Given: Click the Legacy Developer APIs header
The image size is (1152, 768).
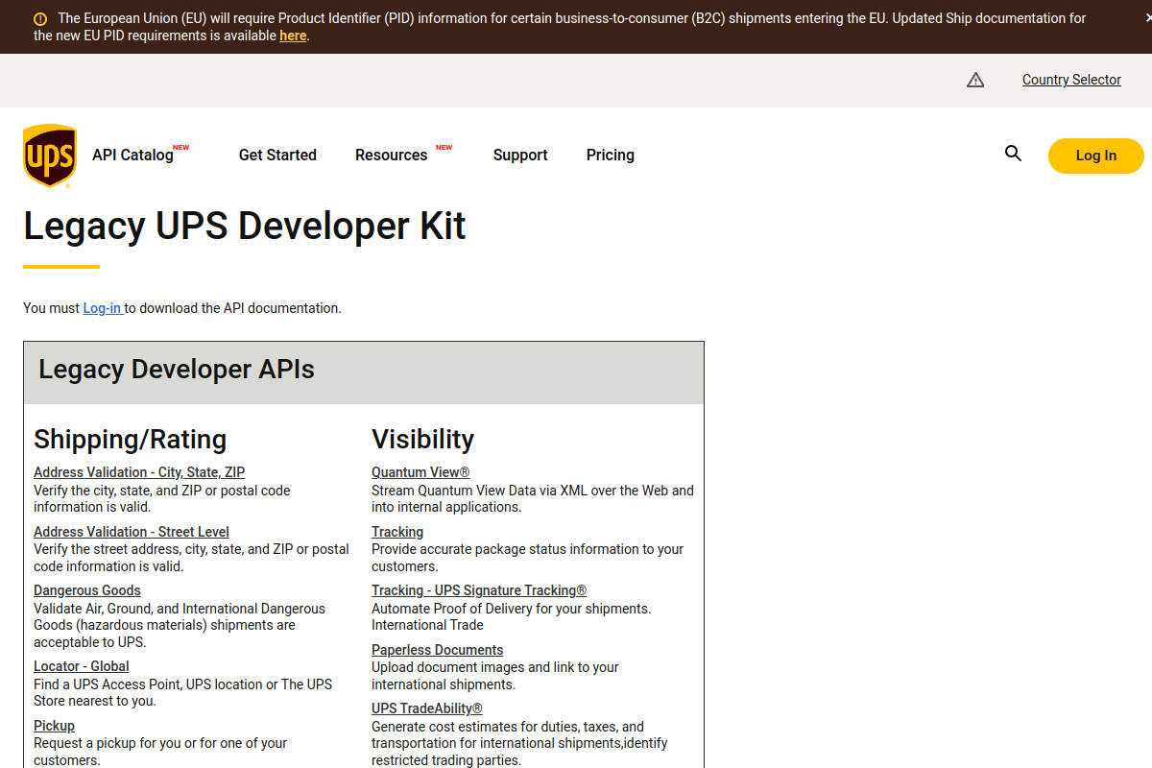Looking at the screenshot, I should click(x=177, y=370).
